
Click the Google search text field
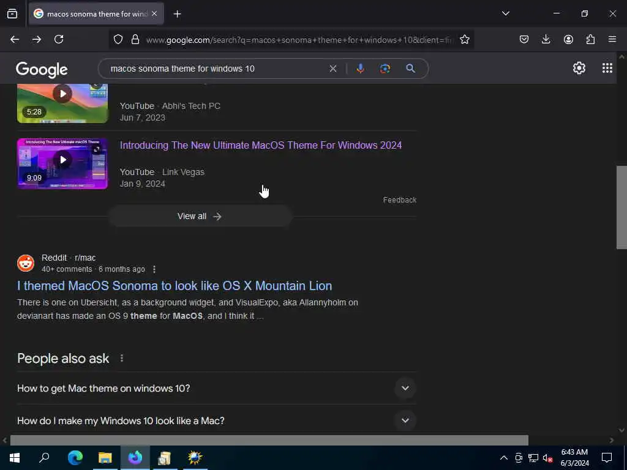[x=216, y=69]
